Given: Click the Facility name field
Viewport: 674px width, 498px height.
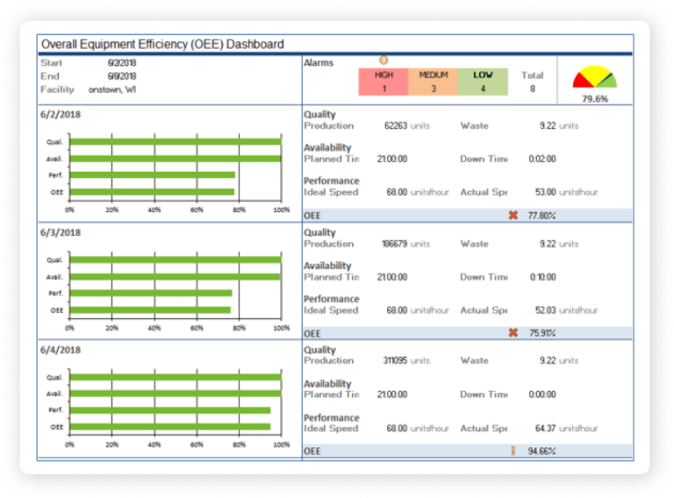Looking at the screenshot, I should point(112,89).
